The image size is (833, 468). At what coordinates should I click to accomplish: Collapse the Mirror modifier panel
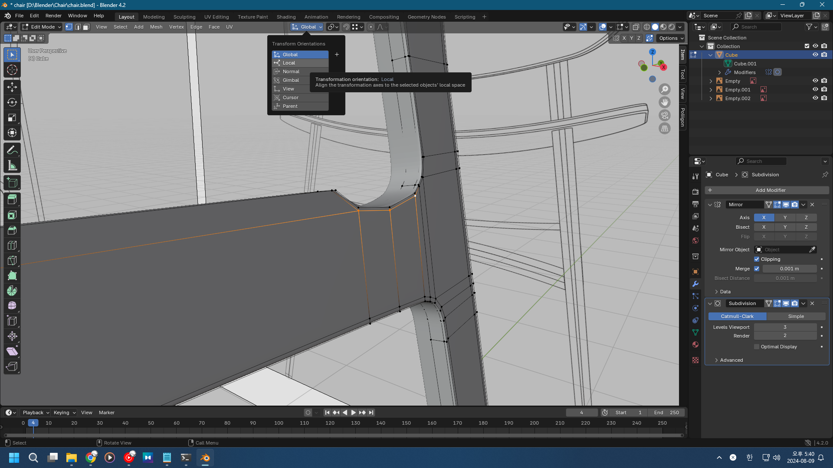point(710,205)
